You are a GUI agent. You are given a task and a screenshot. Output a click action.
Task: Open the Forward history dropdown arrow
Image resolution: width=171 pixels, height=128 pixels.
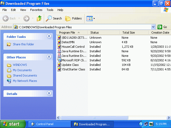[x=33, y=18]
